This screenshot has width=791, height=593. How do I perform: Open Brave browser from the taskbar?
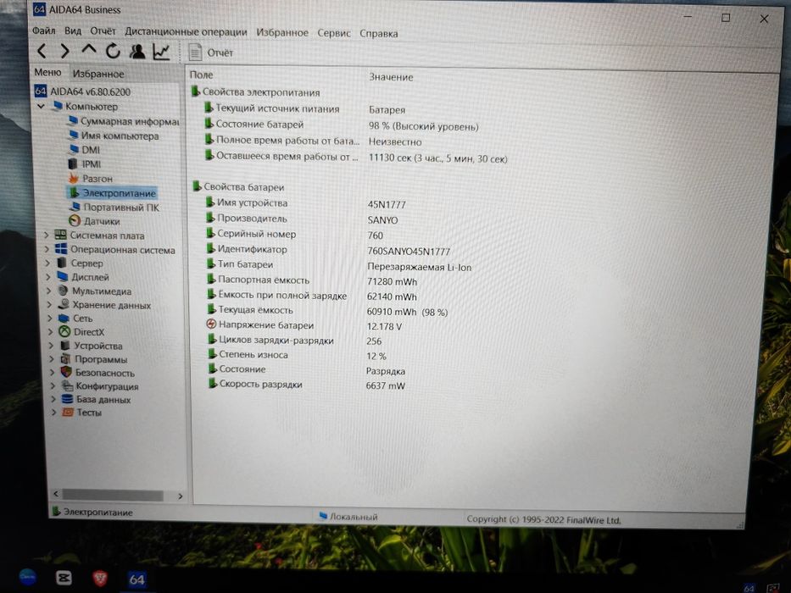[x=100, y=578]
